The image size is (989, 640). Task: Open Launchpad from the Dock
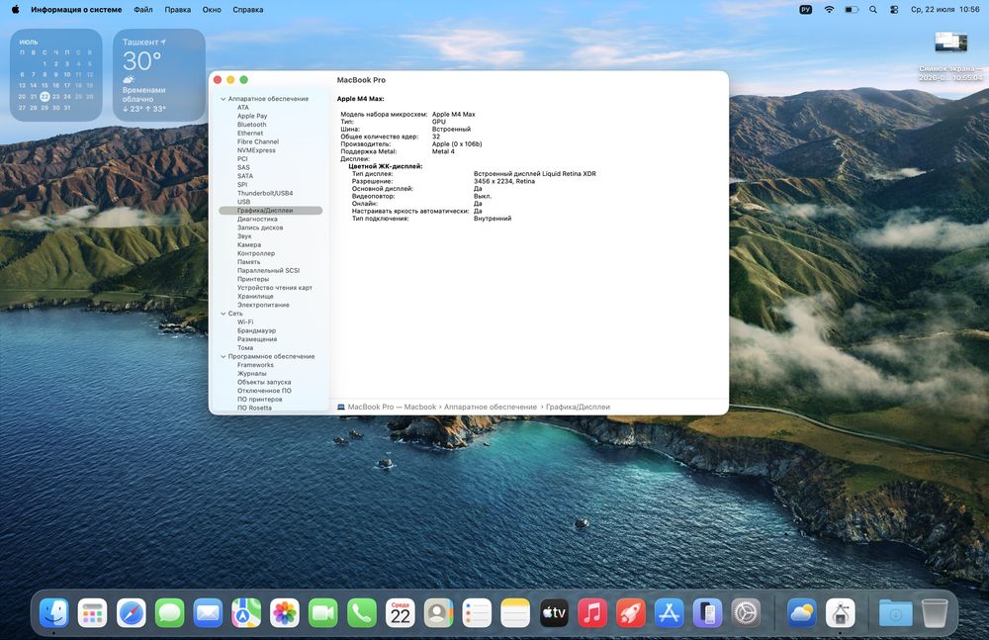[93, 613]
